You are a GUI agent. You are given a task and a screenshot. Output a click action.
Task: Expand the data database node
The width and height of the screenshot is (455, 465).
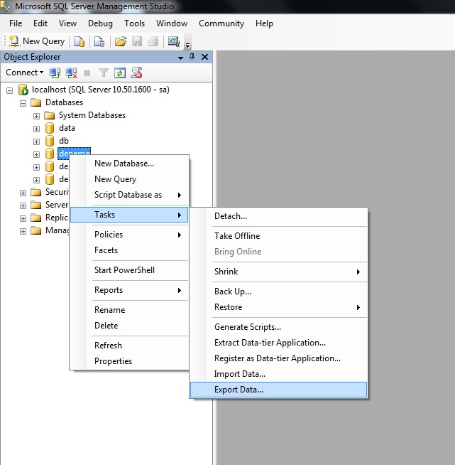tap(36, 129)
